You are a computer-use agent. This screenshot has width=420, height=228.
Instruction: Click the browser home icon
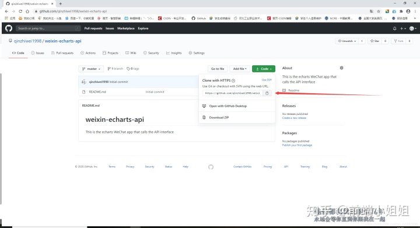27,11
